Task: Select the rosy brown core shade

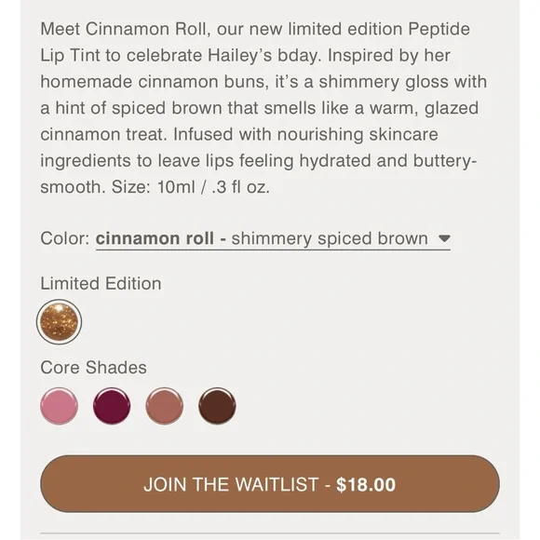Action: (164, 406)
